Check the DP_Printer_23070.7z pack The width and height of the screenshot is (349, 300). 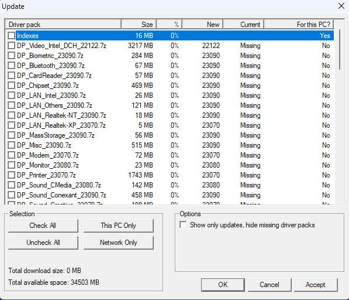tap(11, 175)
